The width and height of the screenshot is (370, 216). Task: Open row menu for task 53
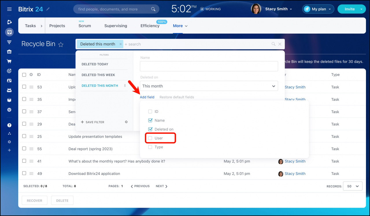32,87
